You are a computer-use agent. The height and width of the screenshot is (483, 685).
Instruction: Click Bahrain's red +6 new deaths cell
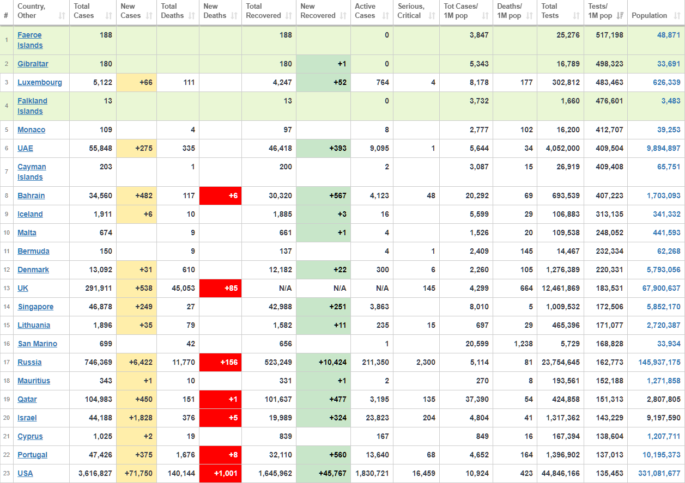(220, 196)
